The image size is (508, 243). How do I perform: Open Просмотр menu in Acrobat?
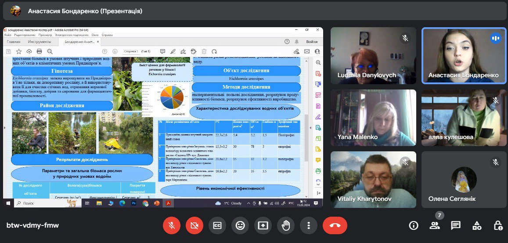pos(45,35)
